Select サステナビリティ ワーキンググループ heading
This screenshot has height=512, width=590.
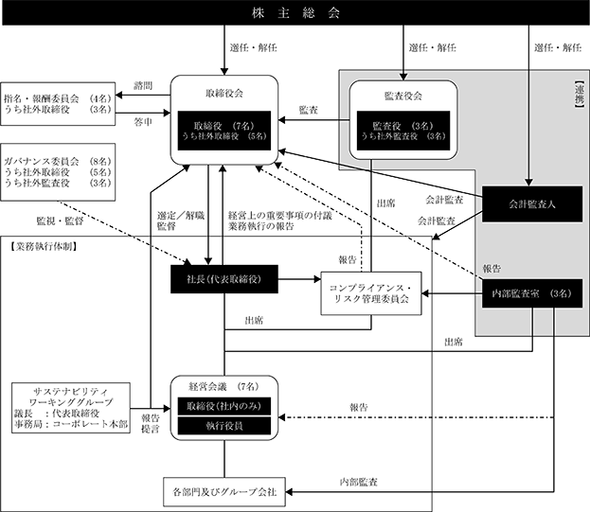coord(71,397)
